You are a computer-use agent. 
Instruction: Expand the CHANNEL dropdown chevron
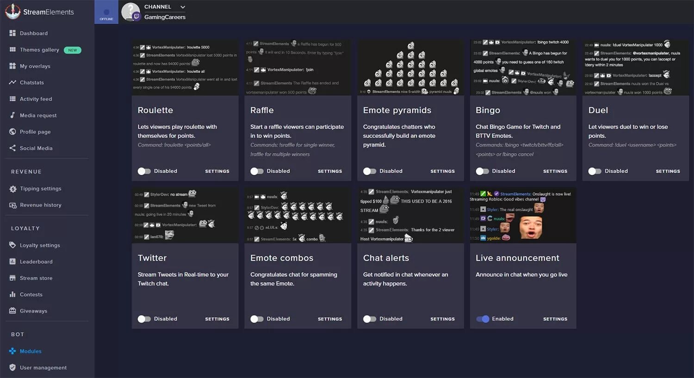coord(183,7)
